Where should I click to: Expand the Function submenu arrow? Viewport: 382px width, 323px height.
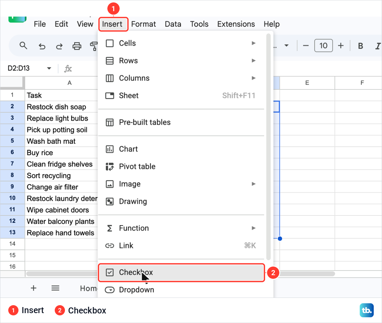coord(253,228)
